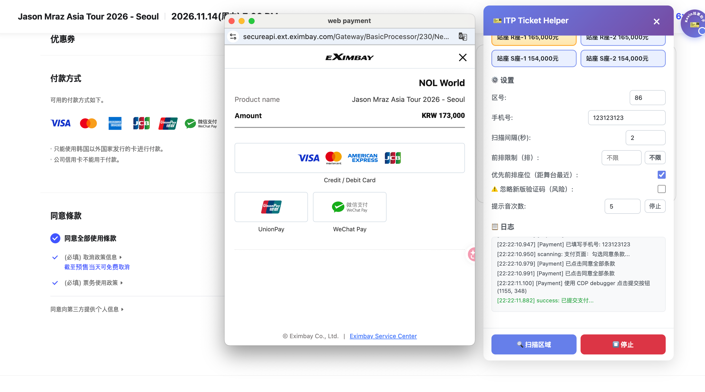Click the Mastercard logo on NOL payment page
705x392 pixels.
[88, 123]
